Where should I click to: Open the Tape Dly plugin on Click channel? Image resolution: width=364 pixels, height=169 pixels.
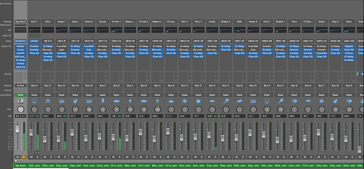pyautogui.click(x=48, y=53)
